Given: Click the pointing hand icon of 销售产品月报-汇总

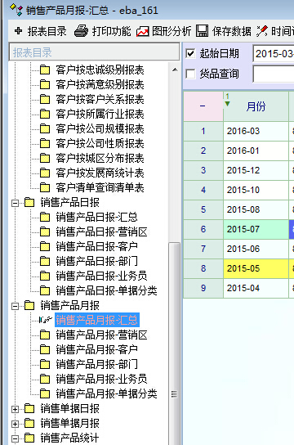Looking at the screenshot, I should pos(45,320).
